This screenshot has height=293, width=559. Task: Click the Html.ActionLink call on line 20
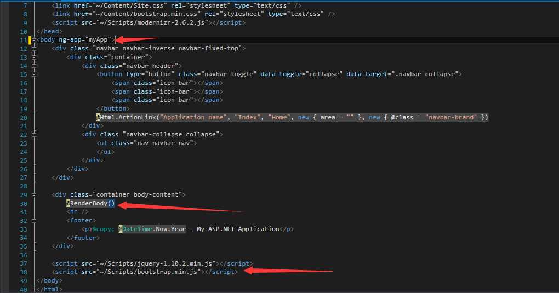(x=292, y=117)
